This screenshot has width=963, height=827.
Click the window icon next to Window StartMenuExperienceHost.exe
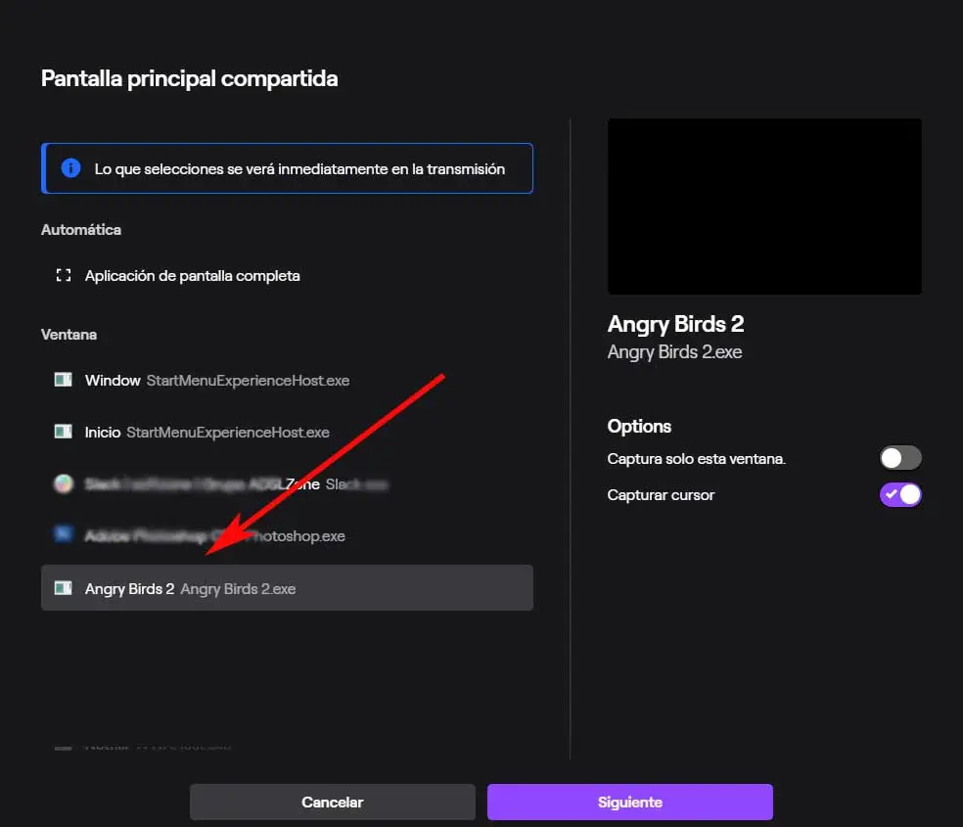(64, 380)
